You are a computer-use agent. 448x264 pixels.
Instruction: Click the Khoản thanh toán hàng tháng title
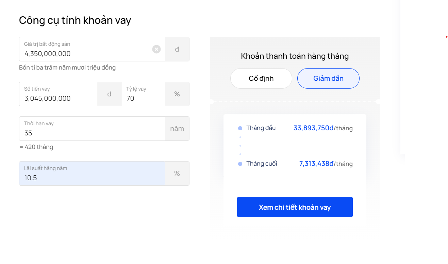(295, 56)
